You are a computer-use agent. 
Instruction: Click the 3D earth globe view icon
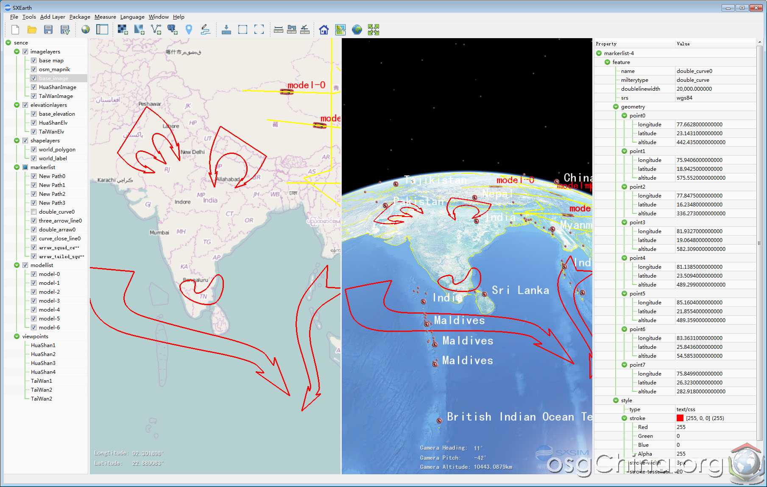click(x=357, y=29)
